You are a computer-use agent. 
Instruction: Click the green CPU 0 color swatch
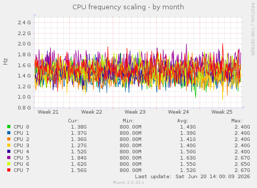click(9, 127)
